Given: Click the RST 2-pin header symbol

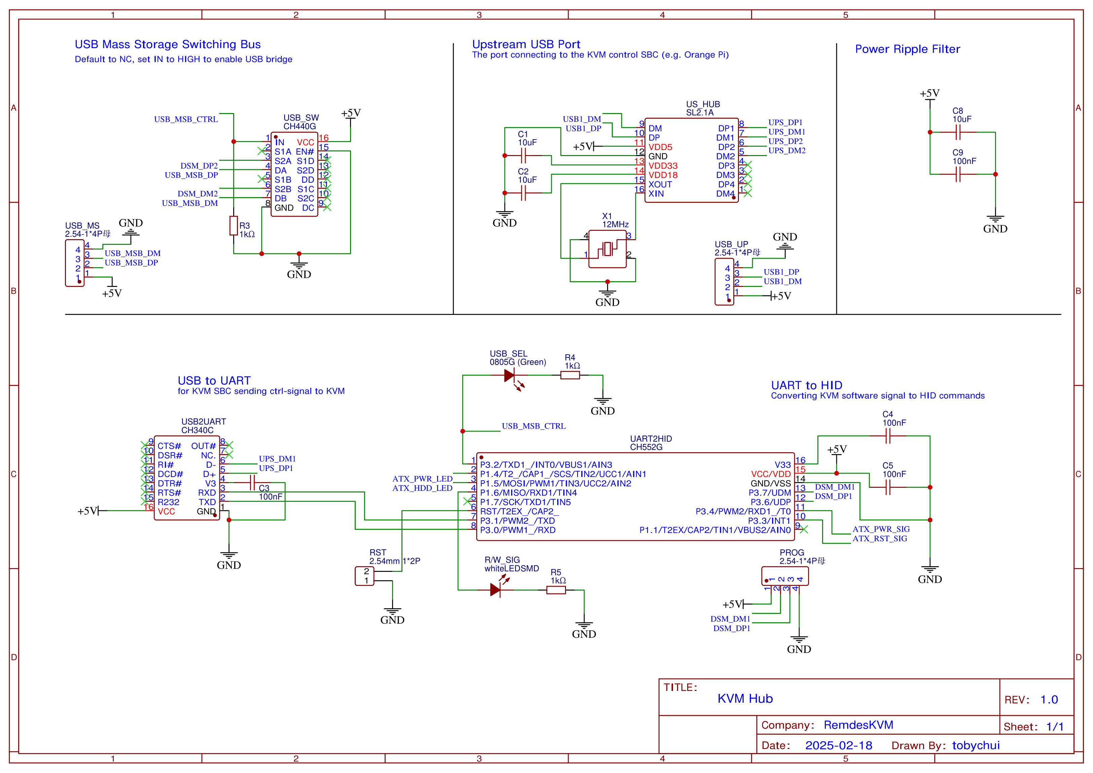Looking at the screenshot, I should (365, 576).
